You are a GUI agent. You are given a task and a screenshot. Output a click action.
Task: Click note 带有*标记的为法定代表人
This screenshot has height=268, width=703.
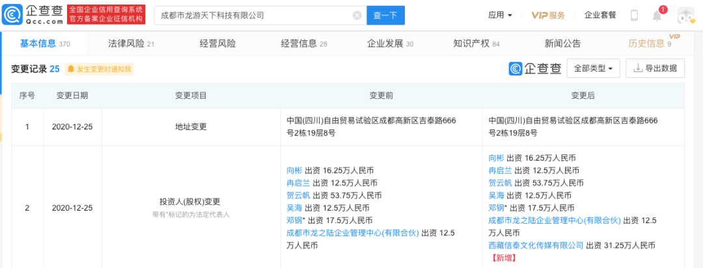pyautogui.click(x=191, y=215)
